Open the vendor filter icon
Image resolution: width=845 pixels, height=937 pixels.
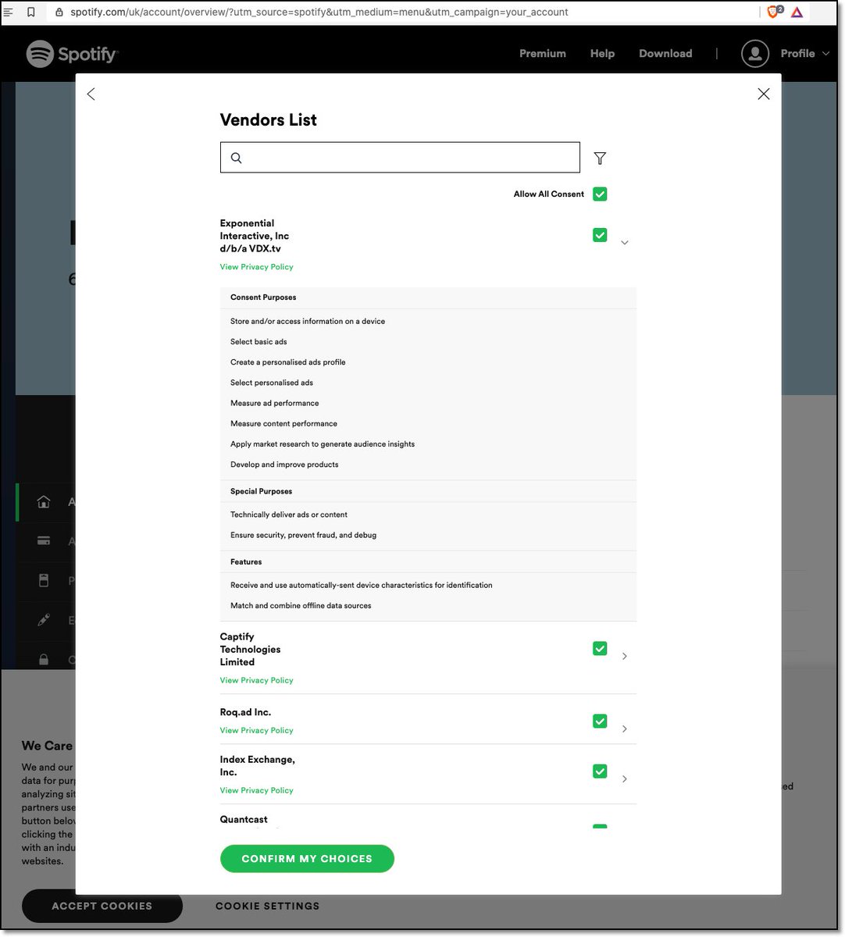point(600,157)
